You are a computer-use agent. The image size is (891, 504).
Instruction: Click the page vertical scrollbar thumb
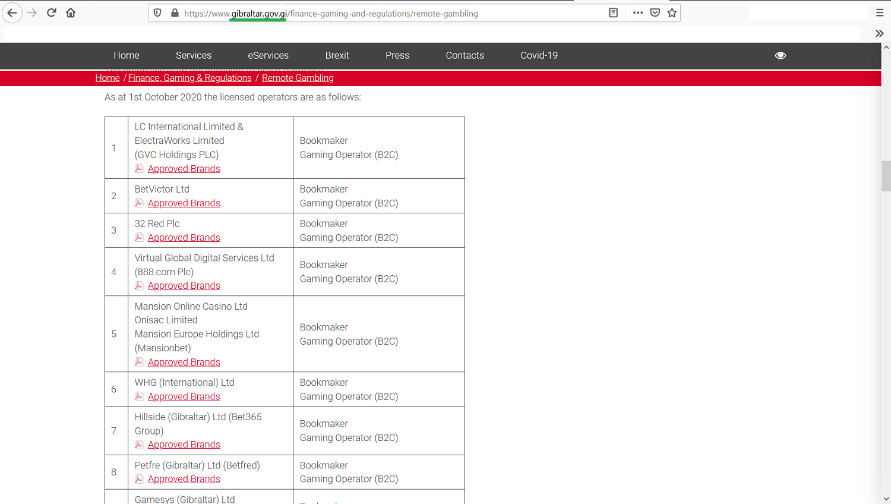[886, 176]
